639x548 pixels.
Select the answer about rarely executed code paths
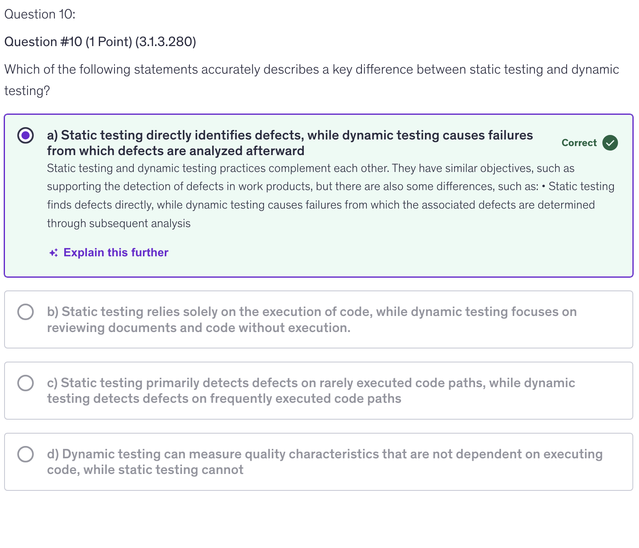click(310, 391)
